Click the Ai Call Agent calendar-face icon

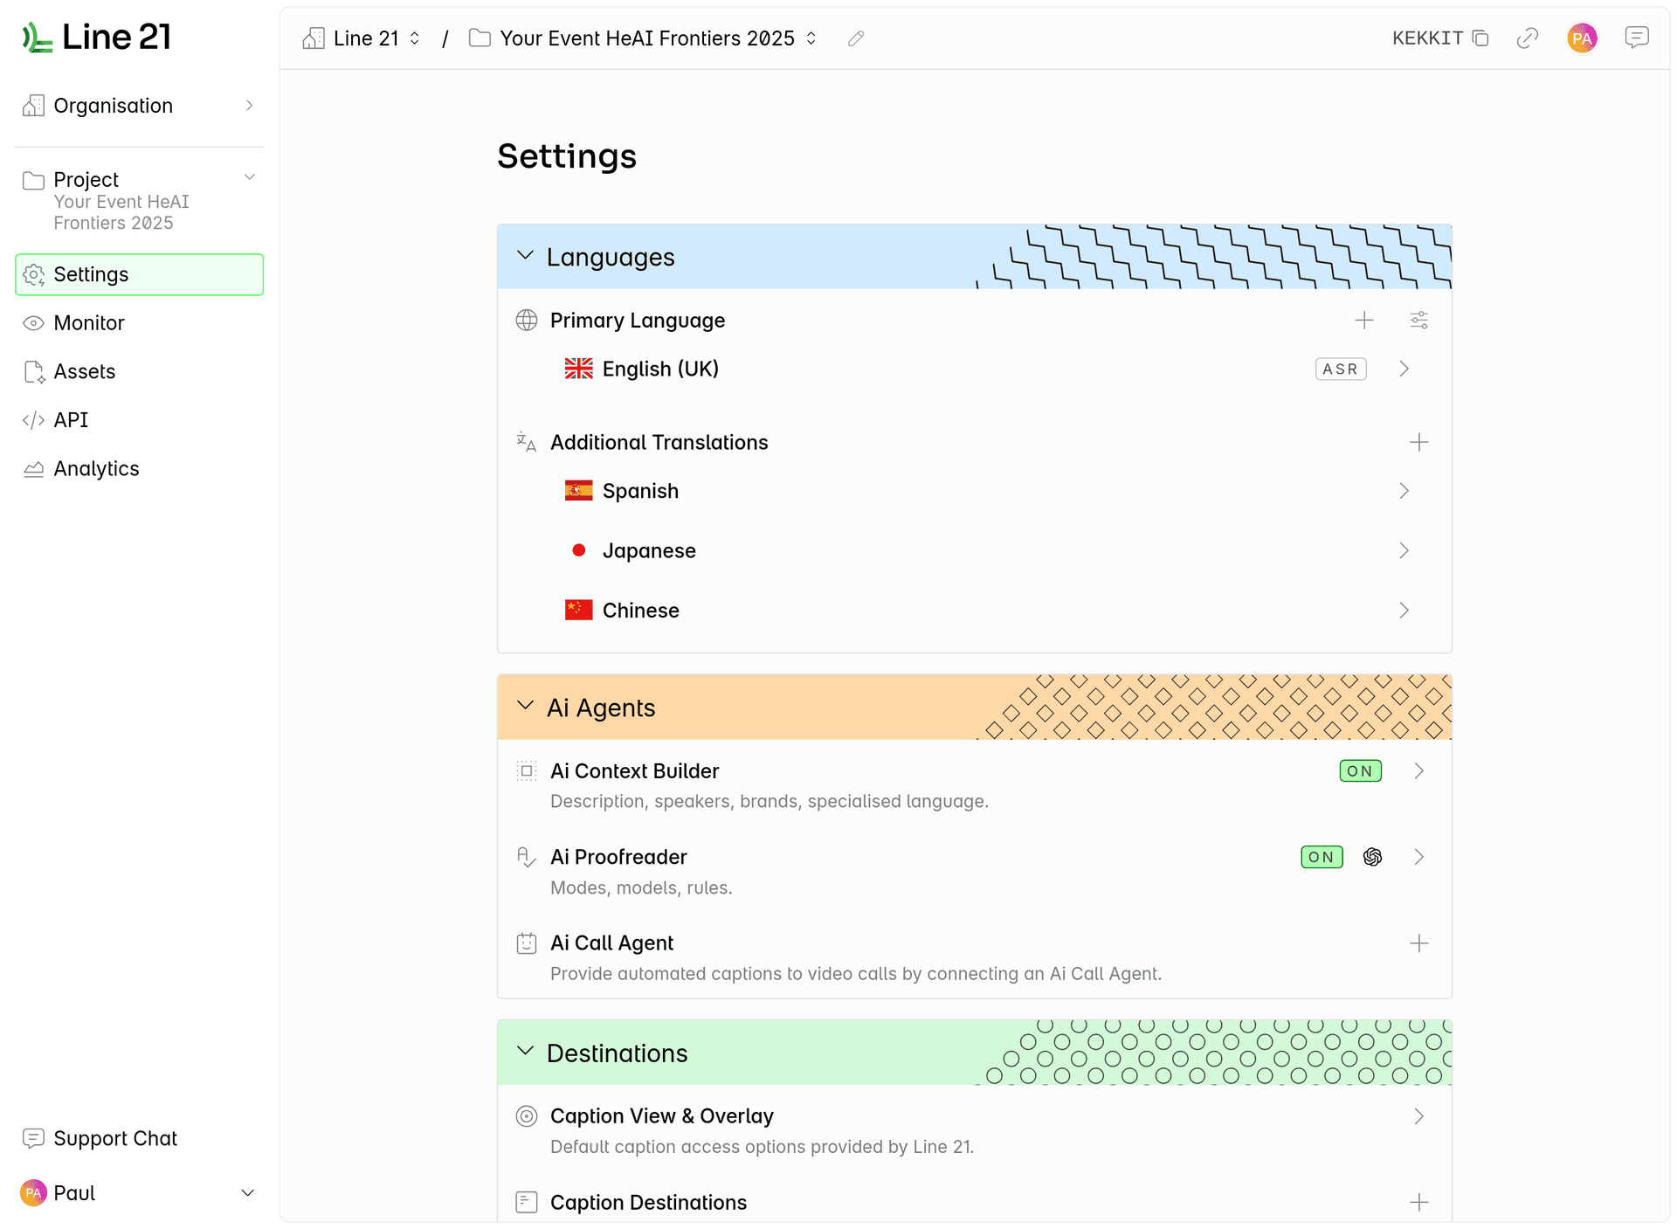527,943
